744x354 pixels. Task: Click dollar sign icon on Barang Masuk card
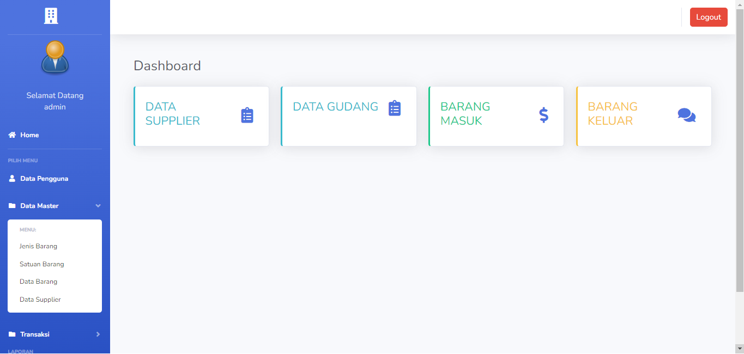pos(543,115)
